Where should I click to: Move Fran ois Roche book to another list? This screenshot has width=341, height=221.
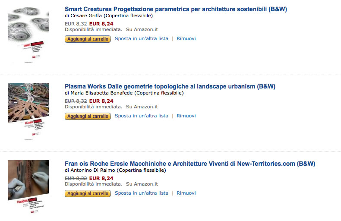141,193
